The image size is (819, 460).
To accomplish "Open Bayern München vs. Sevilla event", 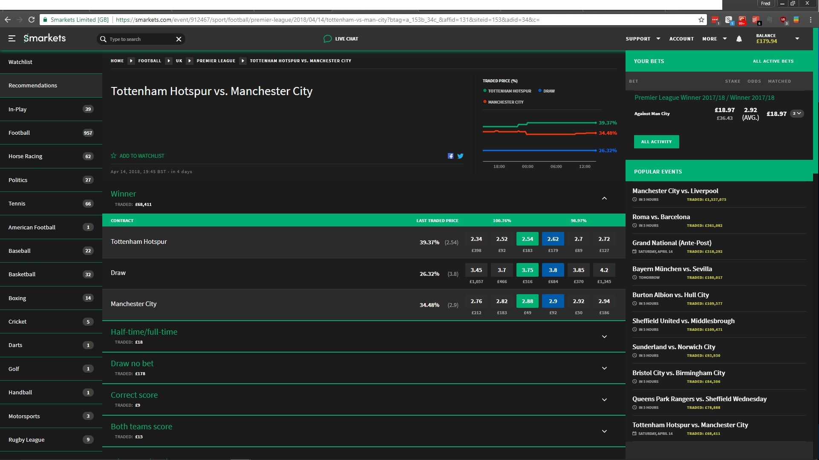I will point(672,269).
